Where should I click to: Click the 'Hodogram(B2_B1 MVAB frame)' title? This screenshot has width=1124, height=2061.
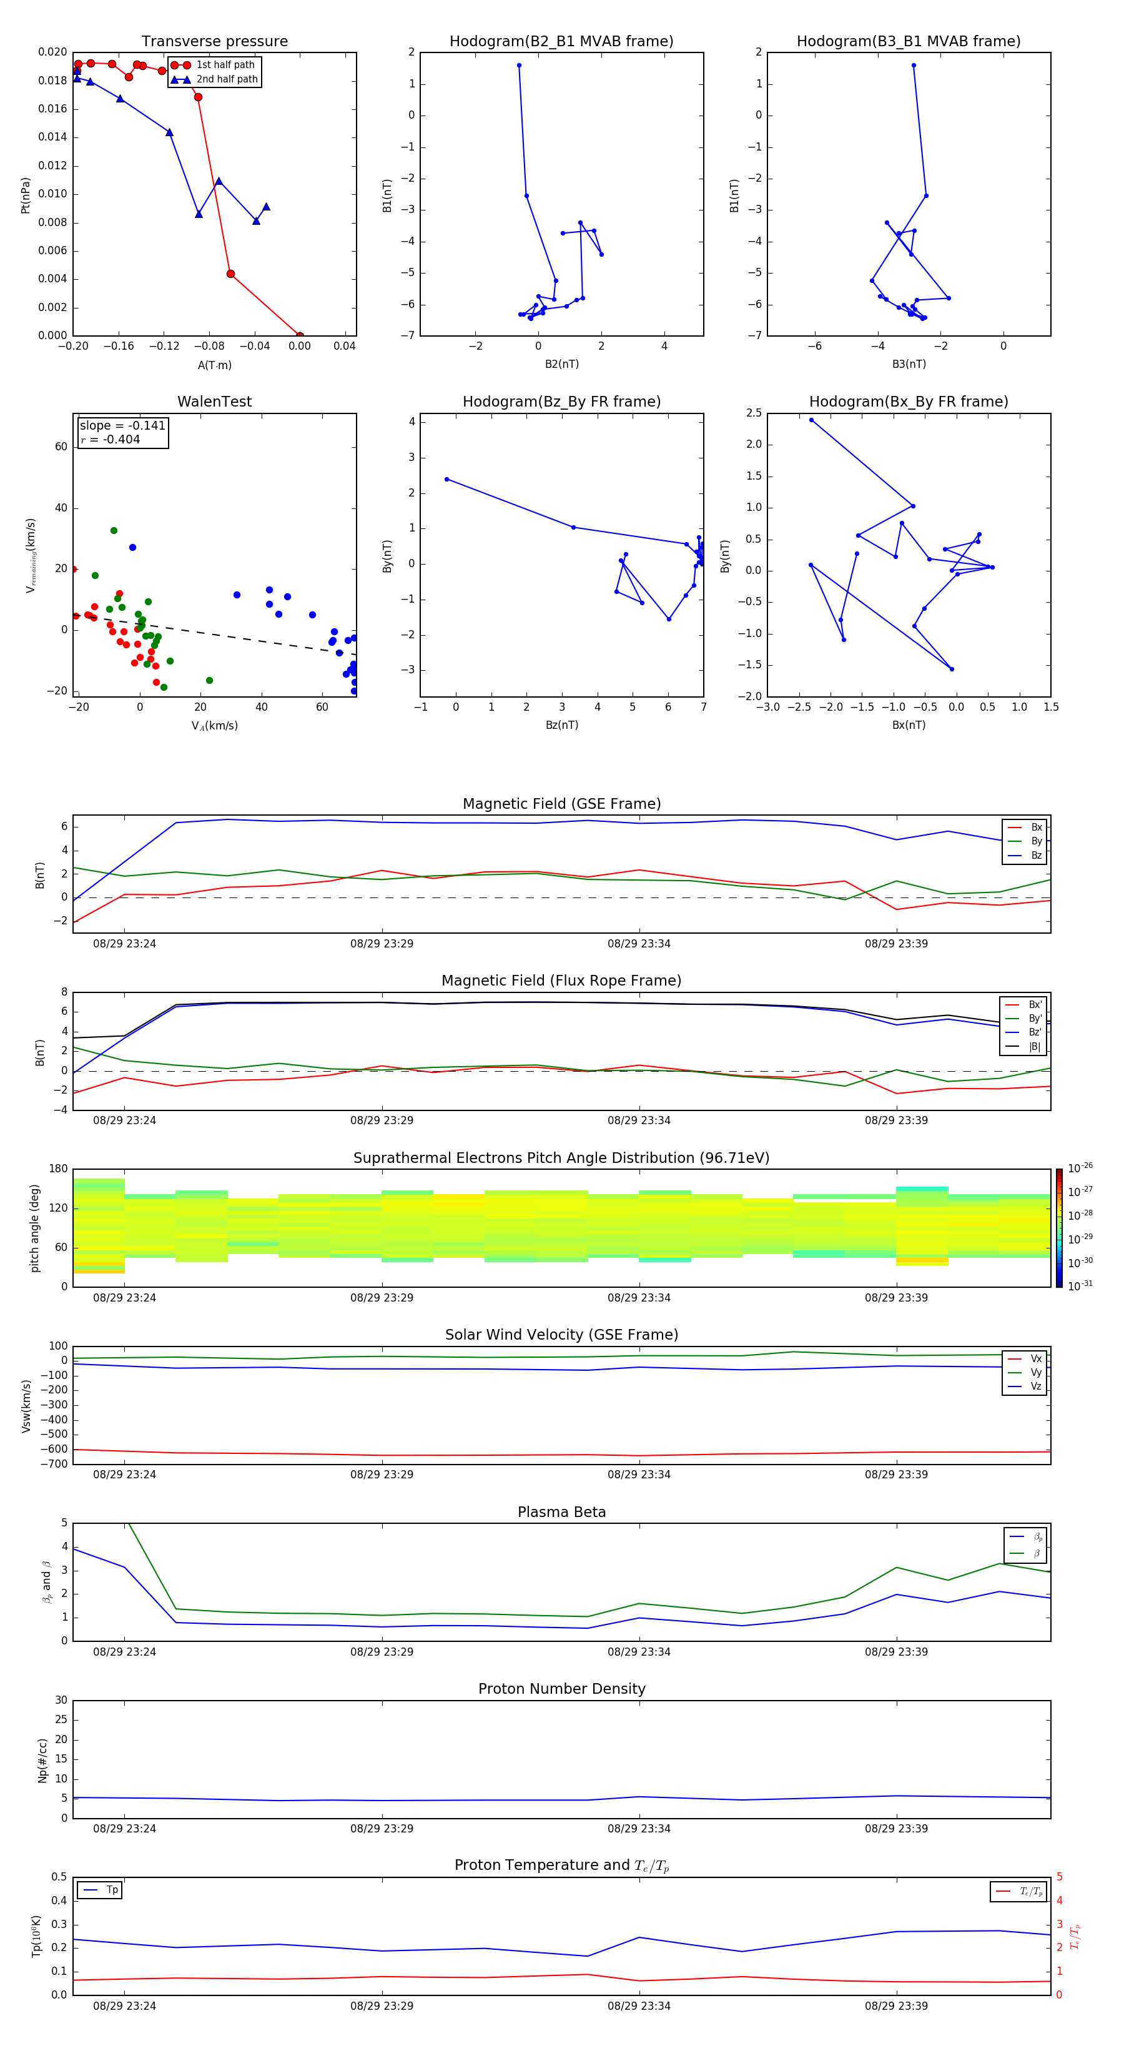[561, 42]
